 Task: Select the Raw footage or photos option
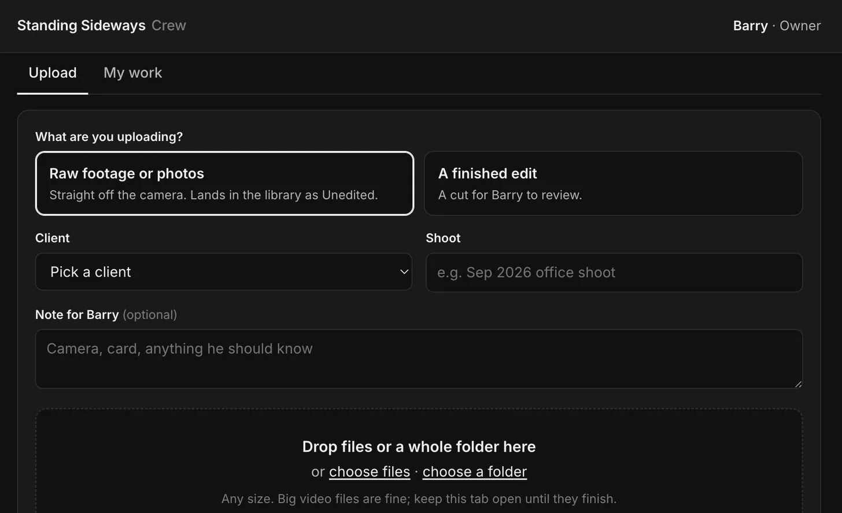(x=224, y=183)
